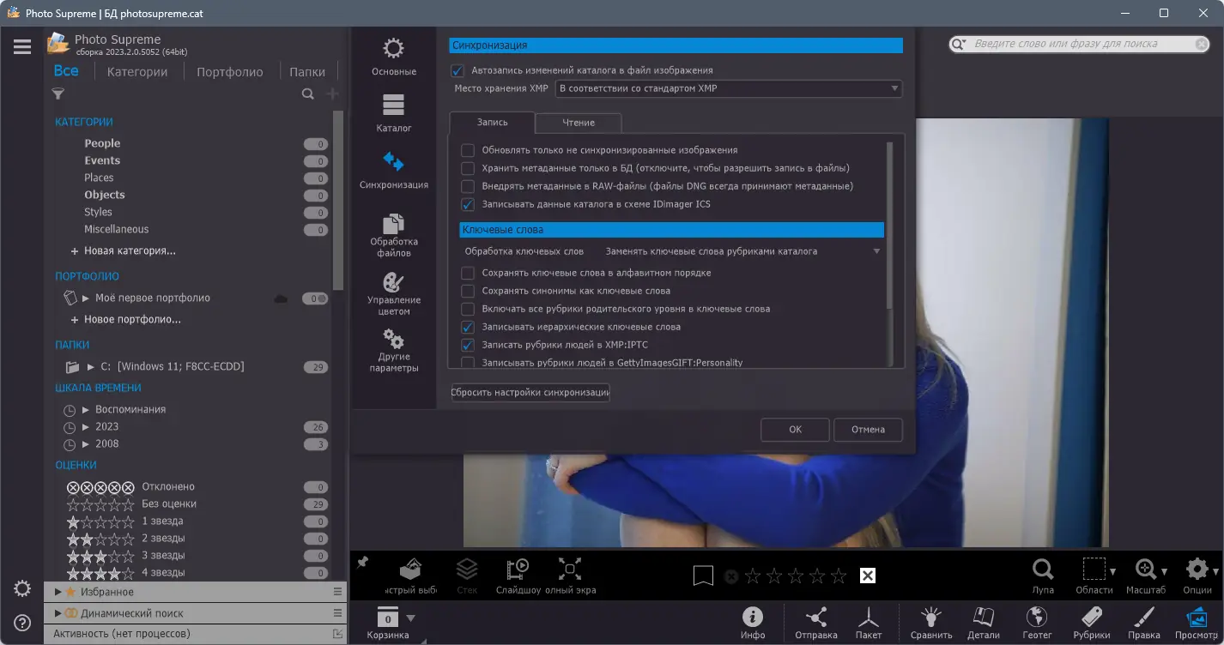Click the Лупа magnifier tool
The image size is (1224, 645).
(1043, 576)
